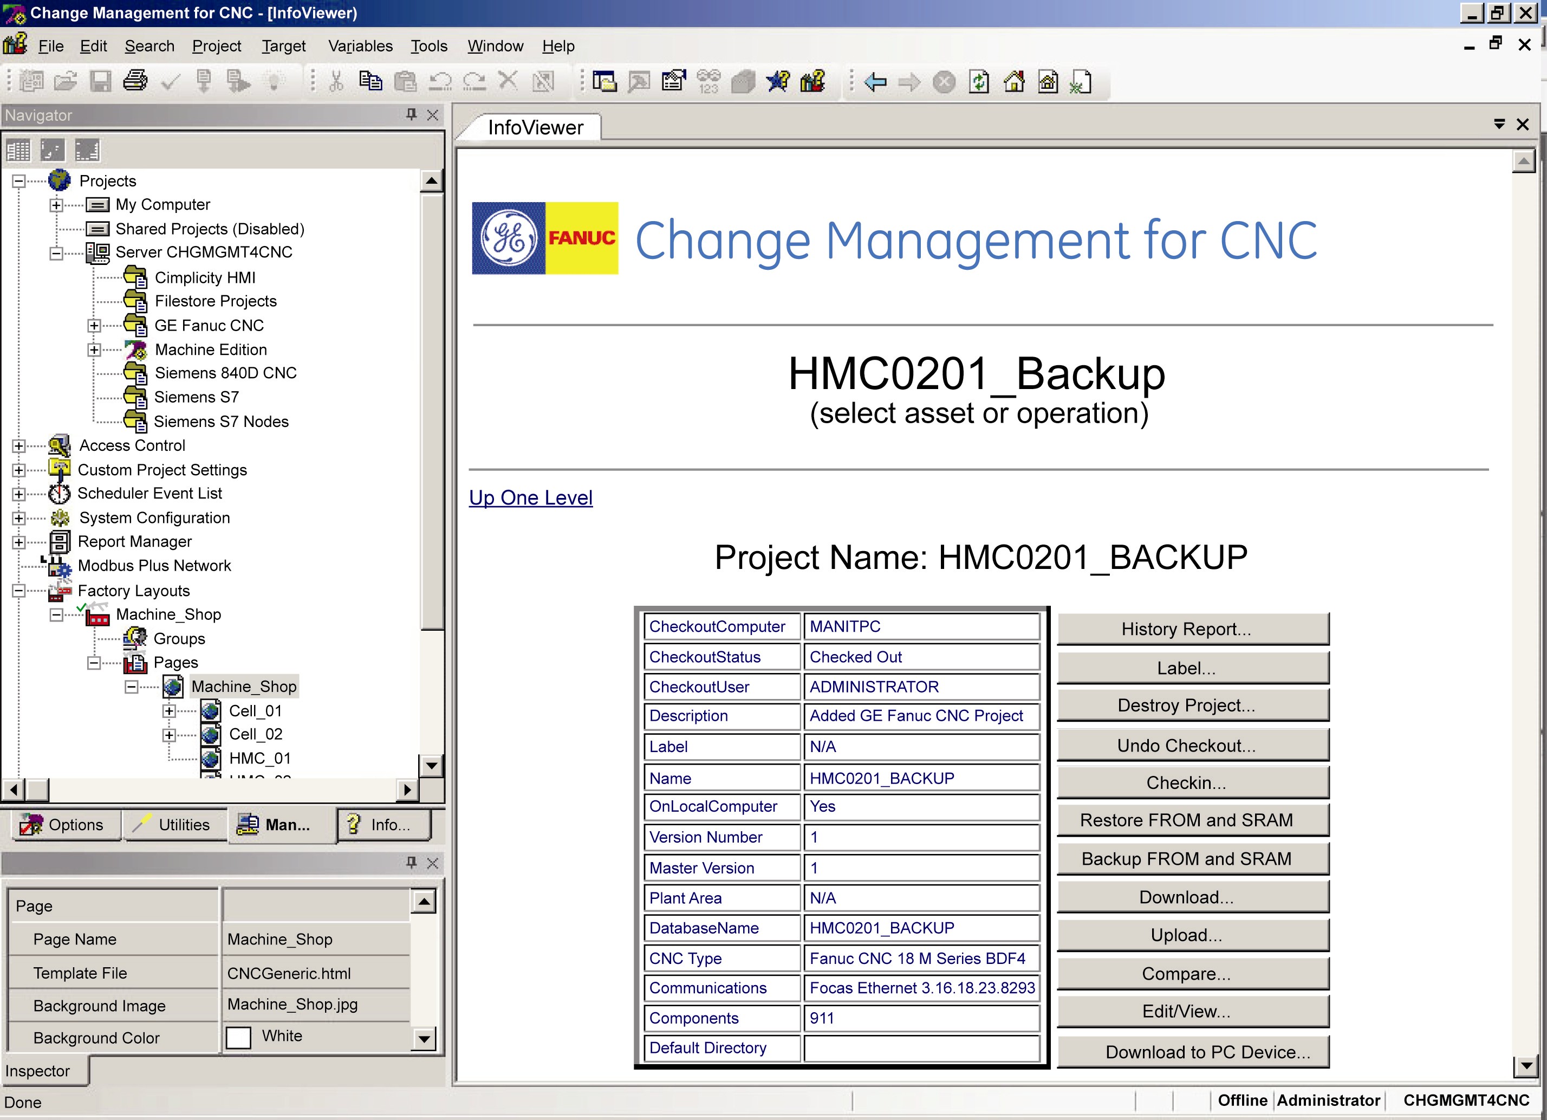Select Siemens 840D CNC folder
The image size is (1547, 1120).
(226, 373)
